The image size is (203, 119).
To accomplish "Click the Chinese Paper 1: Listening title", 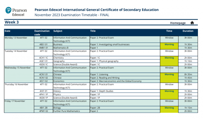I will pos(99,75).
